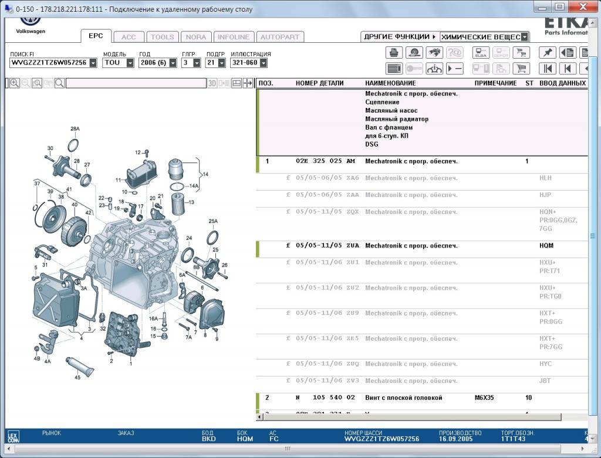Click the double shopping cart icon
The image size is (601, 458).
pos(521,52)
